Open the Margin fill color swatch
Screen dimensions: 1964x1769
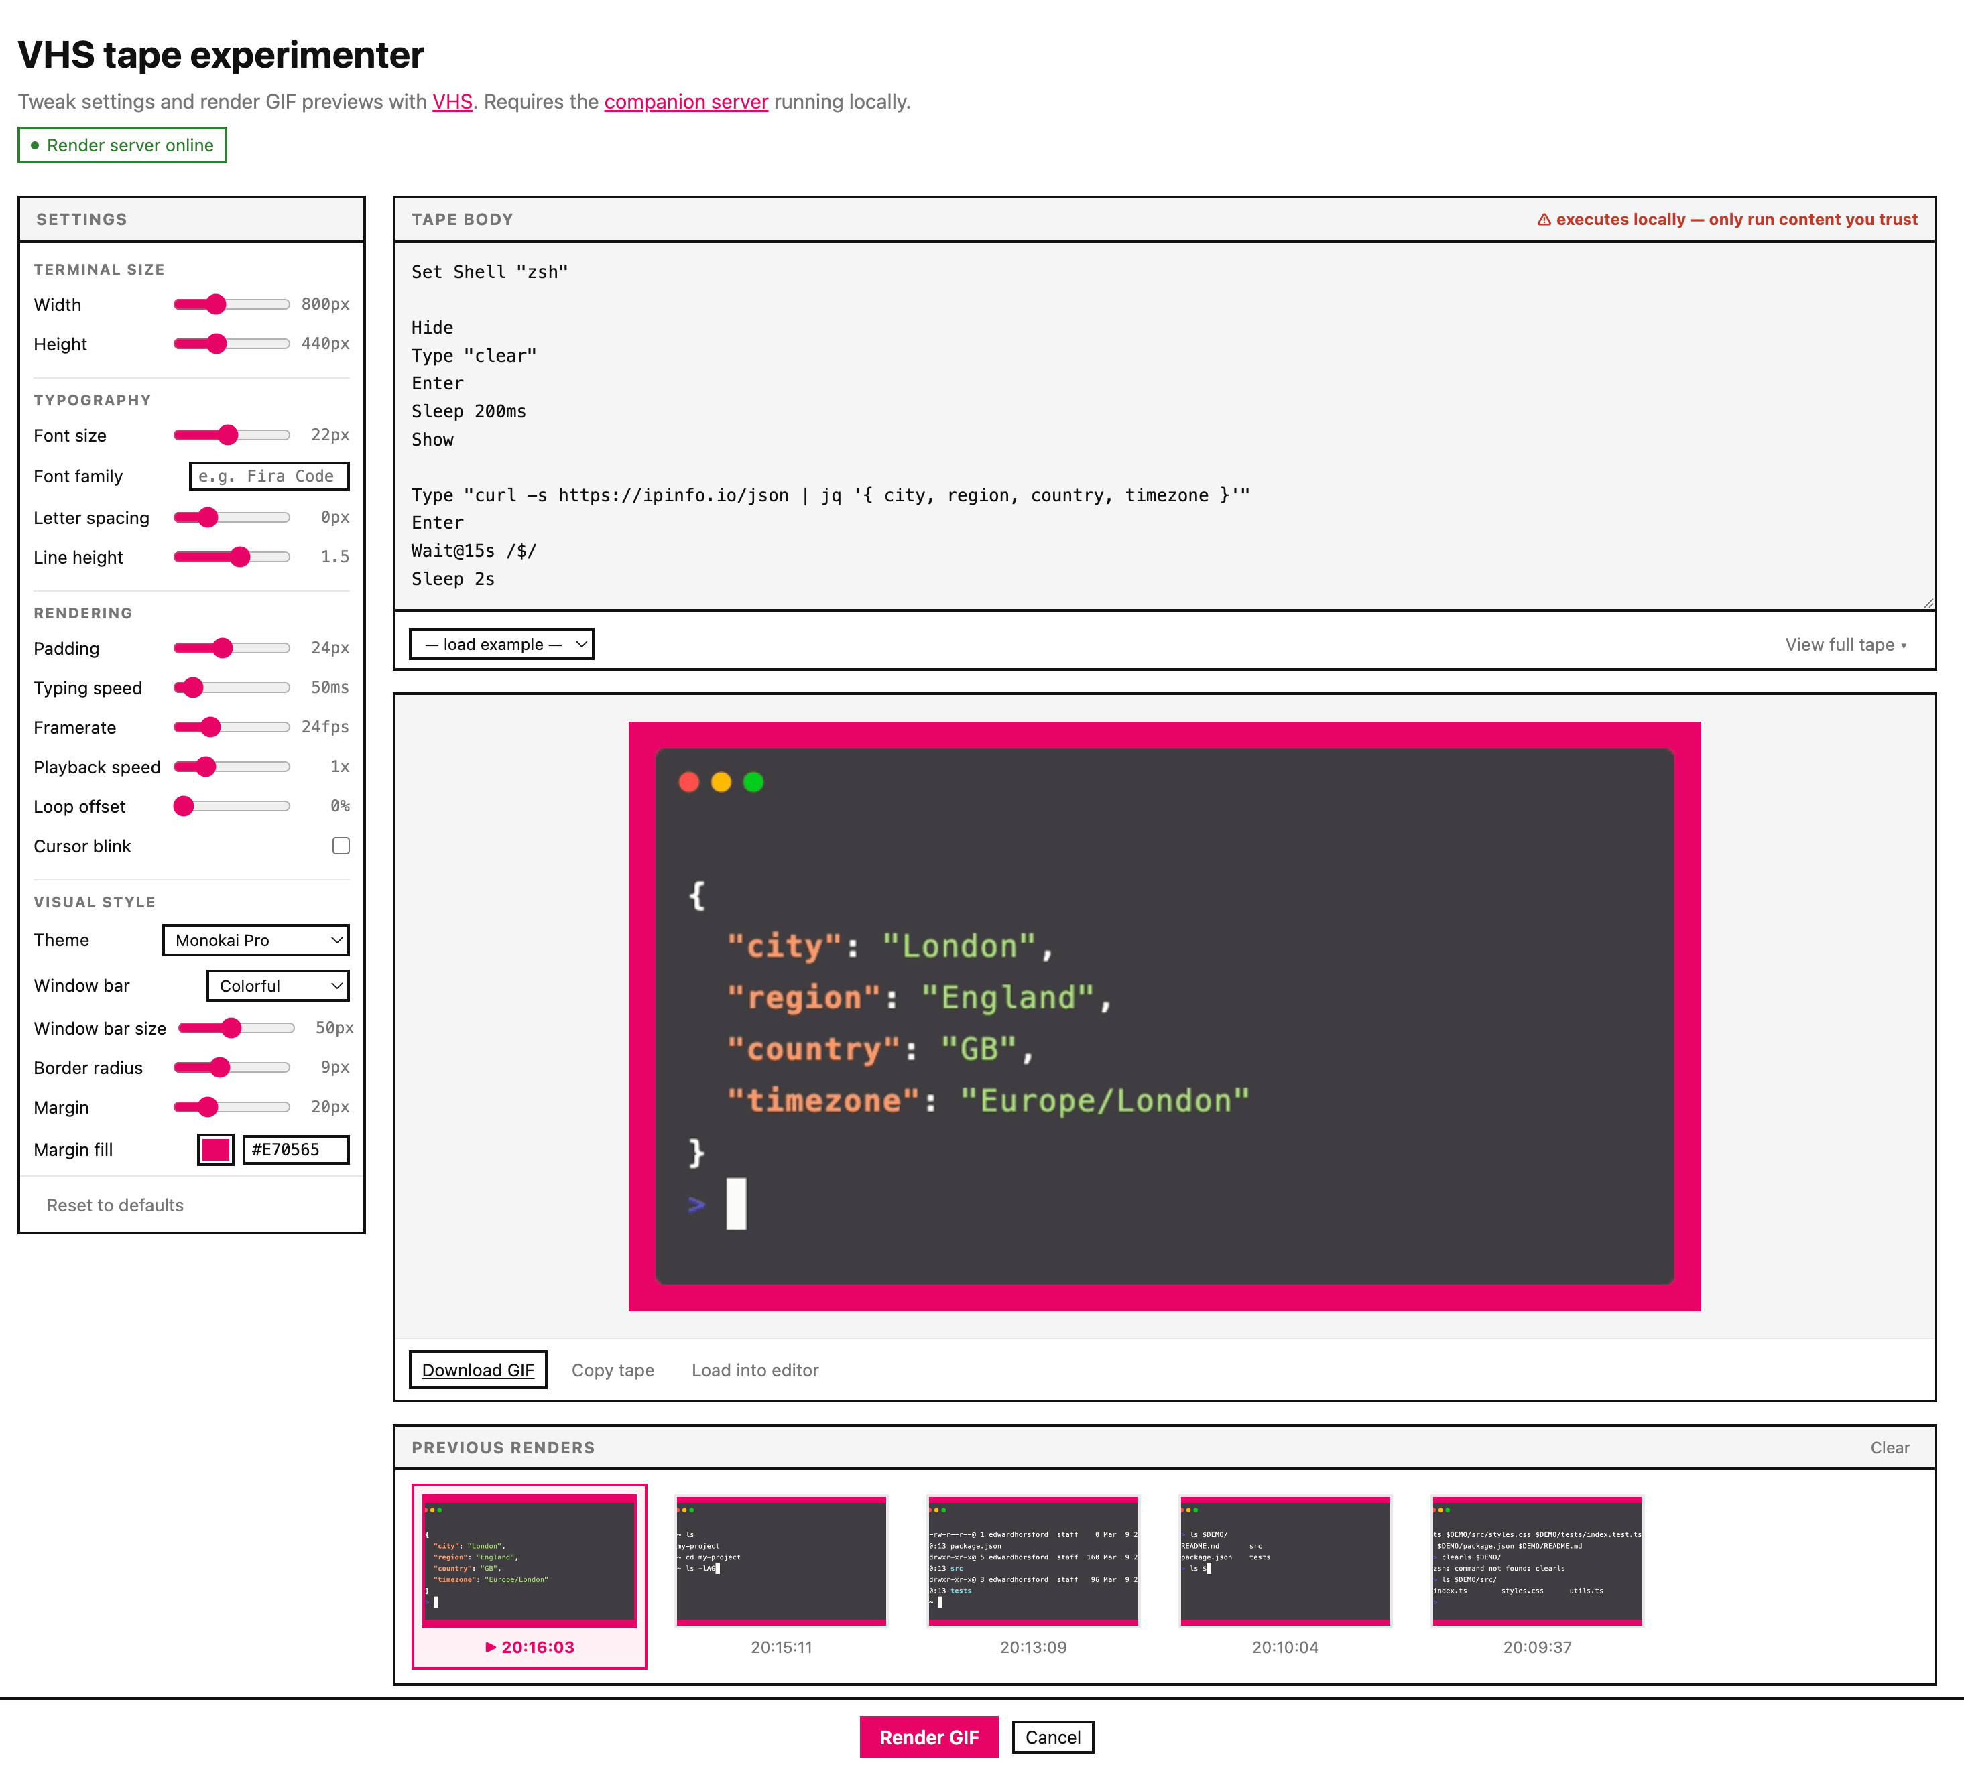pos(216,1150)
